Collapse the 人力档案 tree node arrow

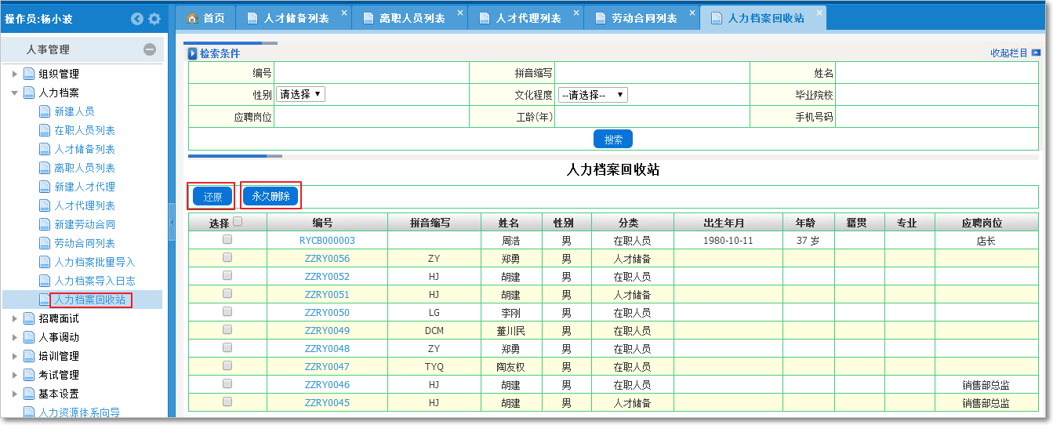pos(14,93)
